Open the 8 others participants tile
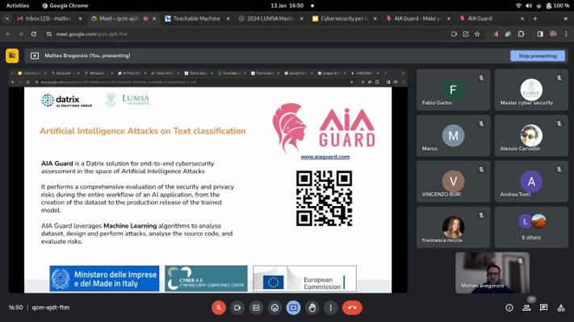Screen dimensions: 574x322 click(x=531, y=227)
